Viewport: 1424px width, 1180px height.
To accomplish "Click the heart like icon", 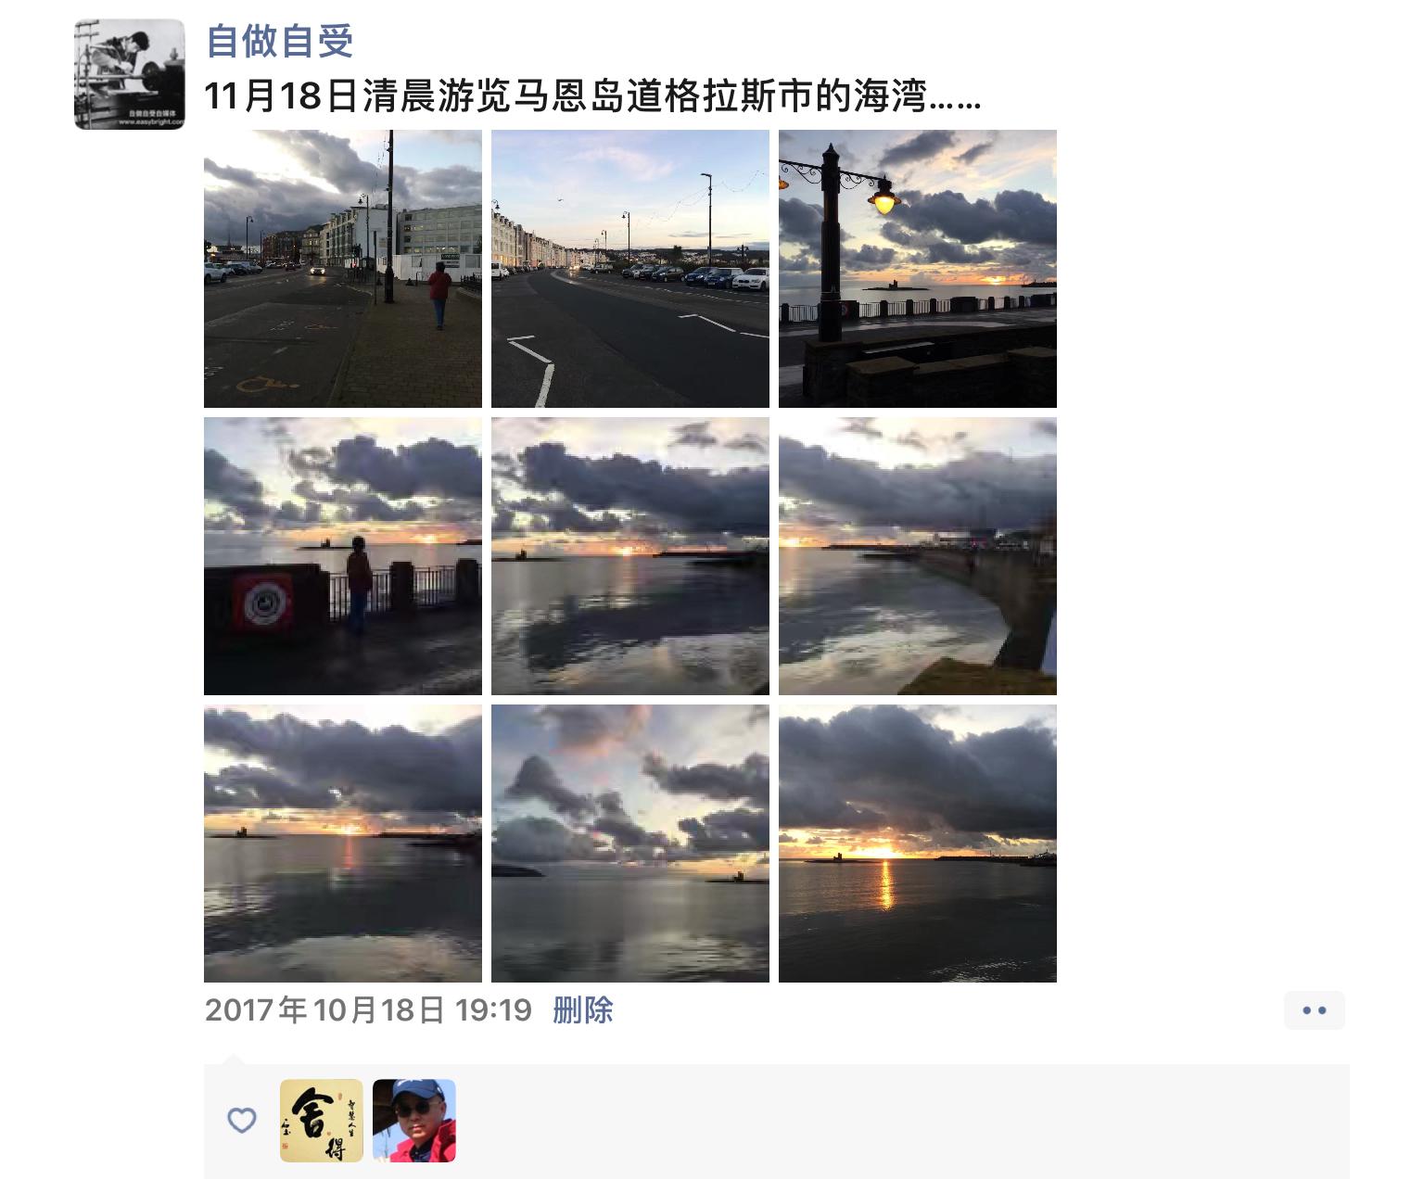I will coord(242,1121).
